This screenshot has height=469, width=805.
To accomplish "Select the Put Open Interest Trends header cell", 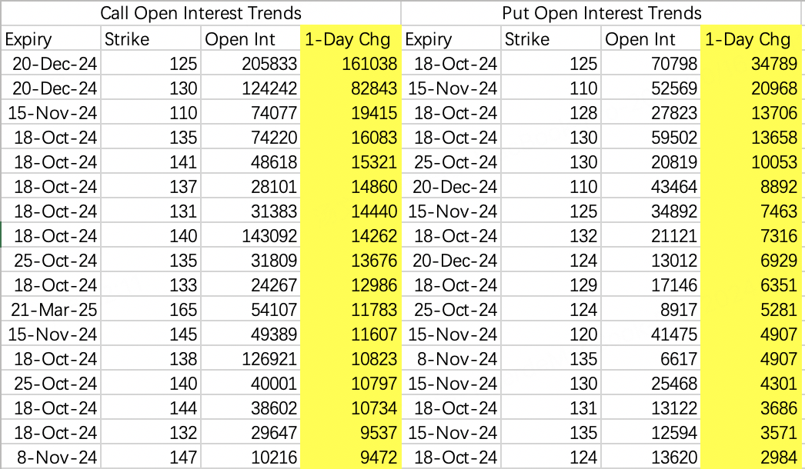I will point(601,13).
